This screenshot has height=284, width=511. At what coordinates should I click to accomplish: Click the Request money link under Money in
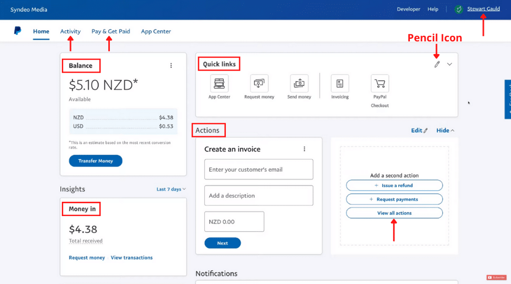coord(87,257)
